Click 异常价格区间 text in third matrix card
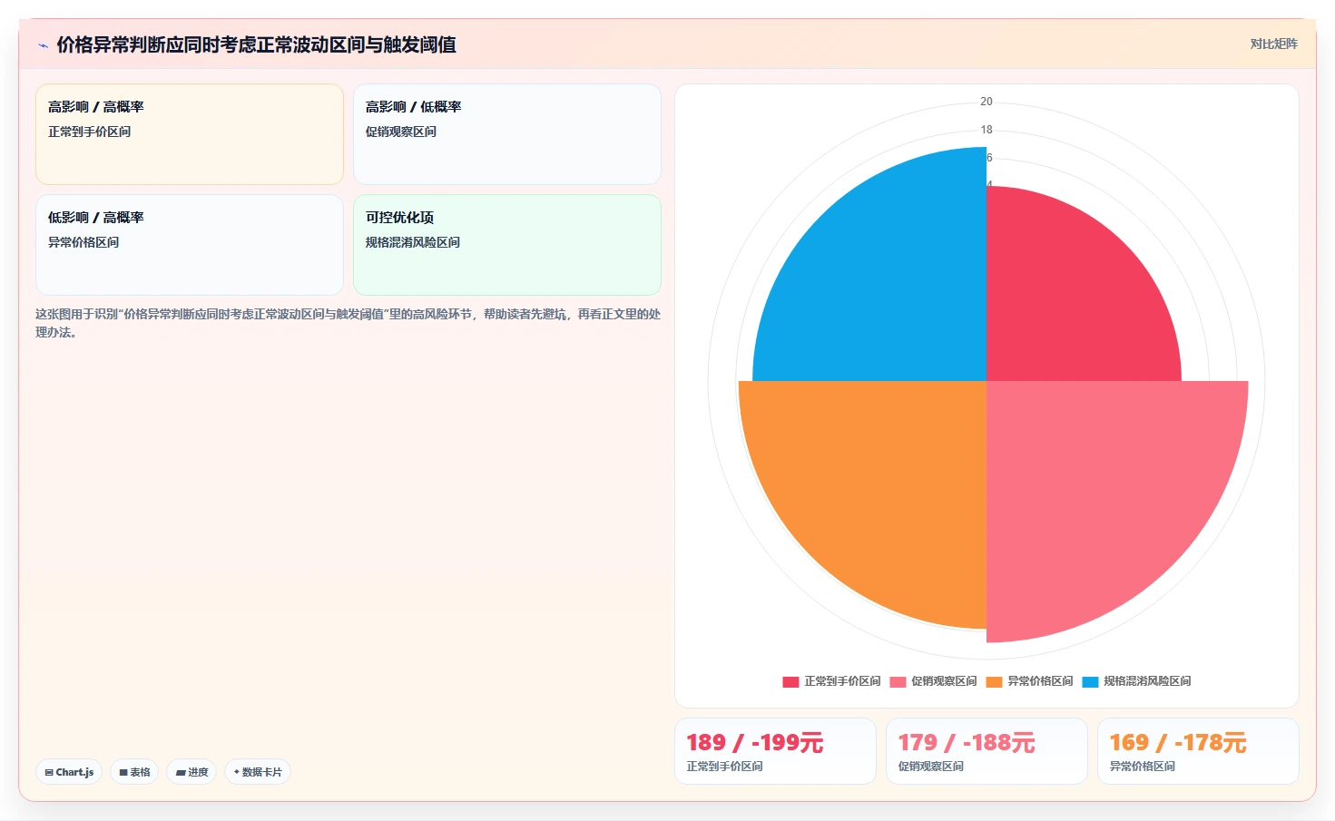The image size is (1335, 821). point(83,242)
